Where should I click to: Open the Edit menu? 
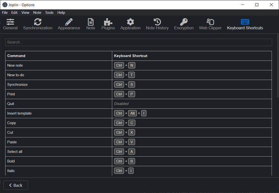tap(14, 13)
